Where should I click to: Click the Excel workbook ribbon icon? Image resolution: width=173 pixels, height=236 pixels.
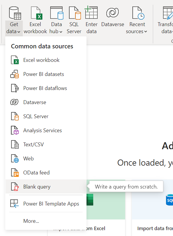[x=37, y=13]
